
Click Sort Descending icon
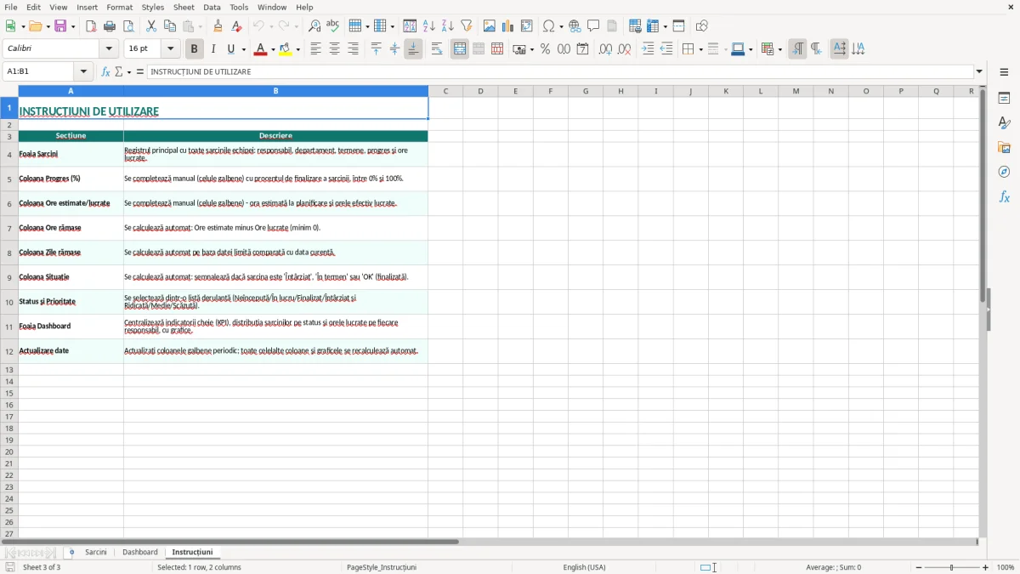pyautogui.click(x=448, y=26)
